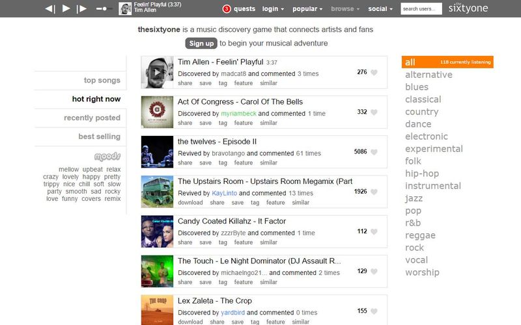Tag the twelves - Episode II song
This screenshot has height=325, width=521.
click(x=223, y=163)
